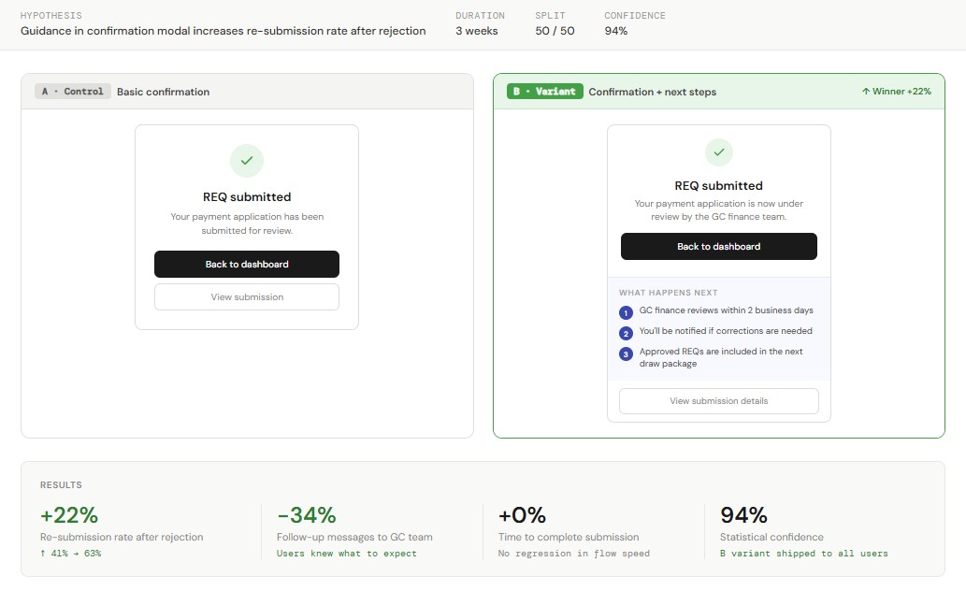Screen dimensions: 966x591
Task: Click the -34% follow-up messages result
Action: [x=306, y=515]
